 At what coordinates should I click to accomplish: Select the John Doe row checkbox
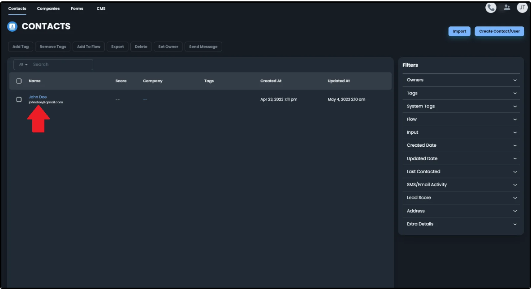click(19, 99)
